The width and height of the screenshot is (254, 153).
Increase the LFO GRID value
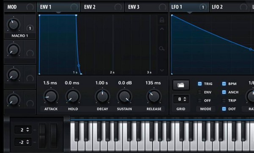click(x=185, y=97)
